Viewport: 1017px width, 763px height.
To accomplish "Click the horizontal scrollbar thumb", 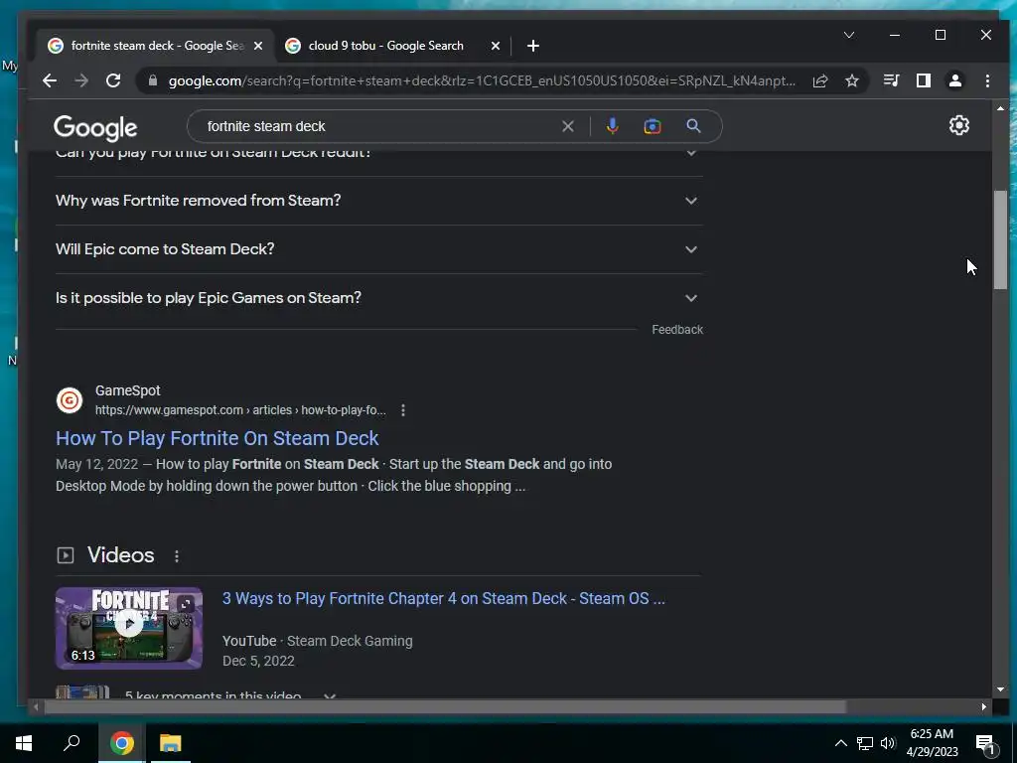I will [x=445, y=706].
